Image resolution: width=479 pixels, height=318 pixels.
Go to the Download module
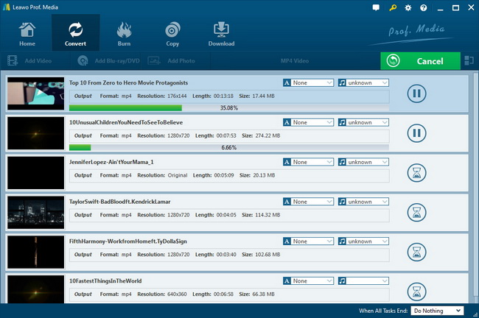(221, 34)
